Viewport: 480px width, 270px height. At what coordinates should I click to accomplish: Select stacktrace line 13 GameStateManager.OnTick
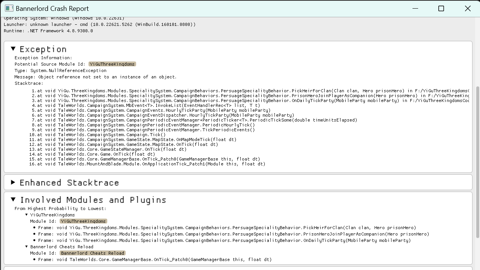tap(108, 149)
